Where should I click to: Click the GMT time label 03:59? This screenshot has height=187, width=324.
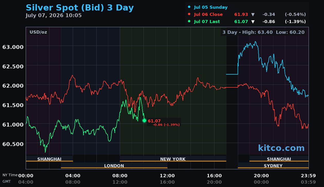click(x=308, y=182)
